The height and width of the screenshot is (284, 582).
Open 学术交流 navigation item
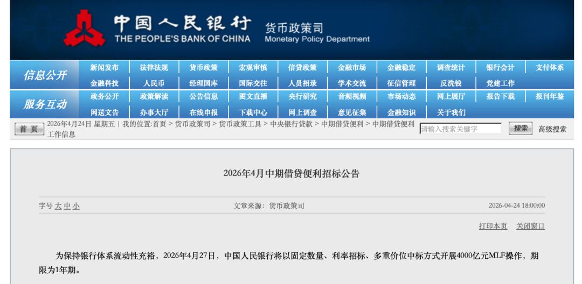click(x=352, y=83)
